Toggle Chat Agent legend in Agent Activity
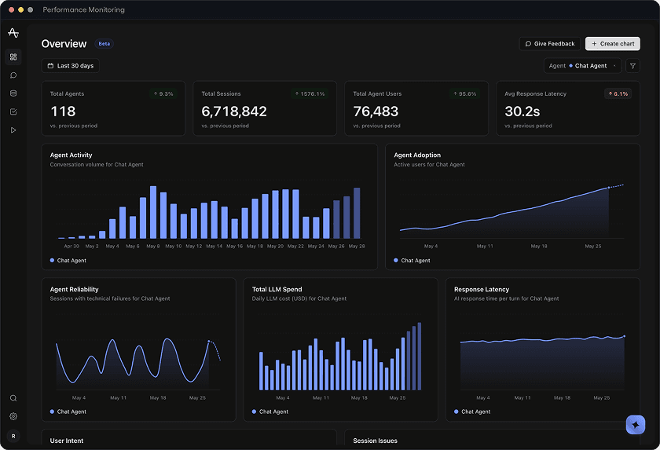 68,261
